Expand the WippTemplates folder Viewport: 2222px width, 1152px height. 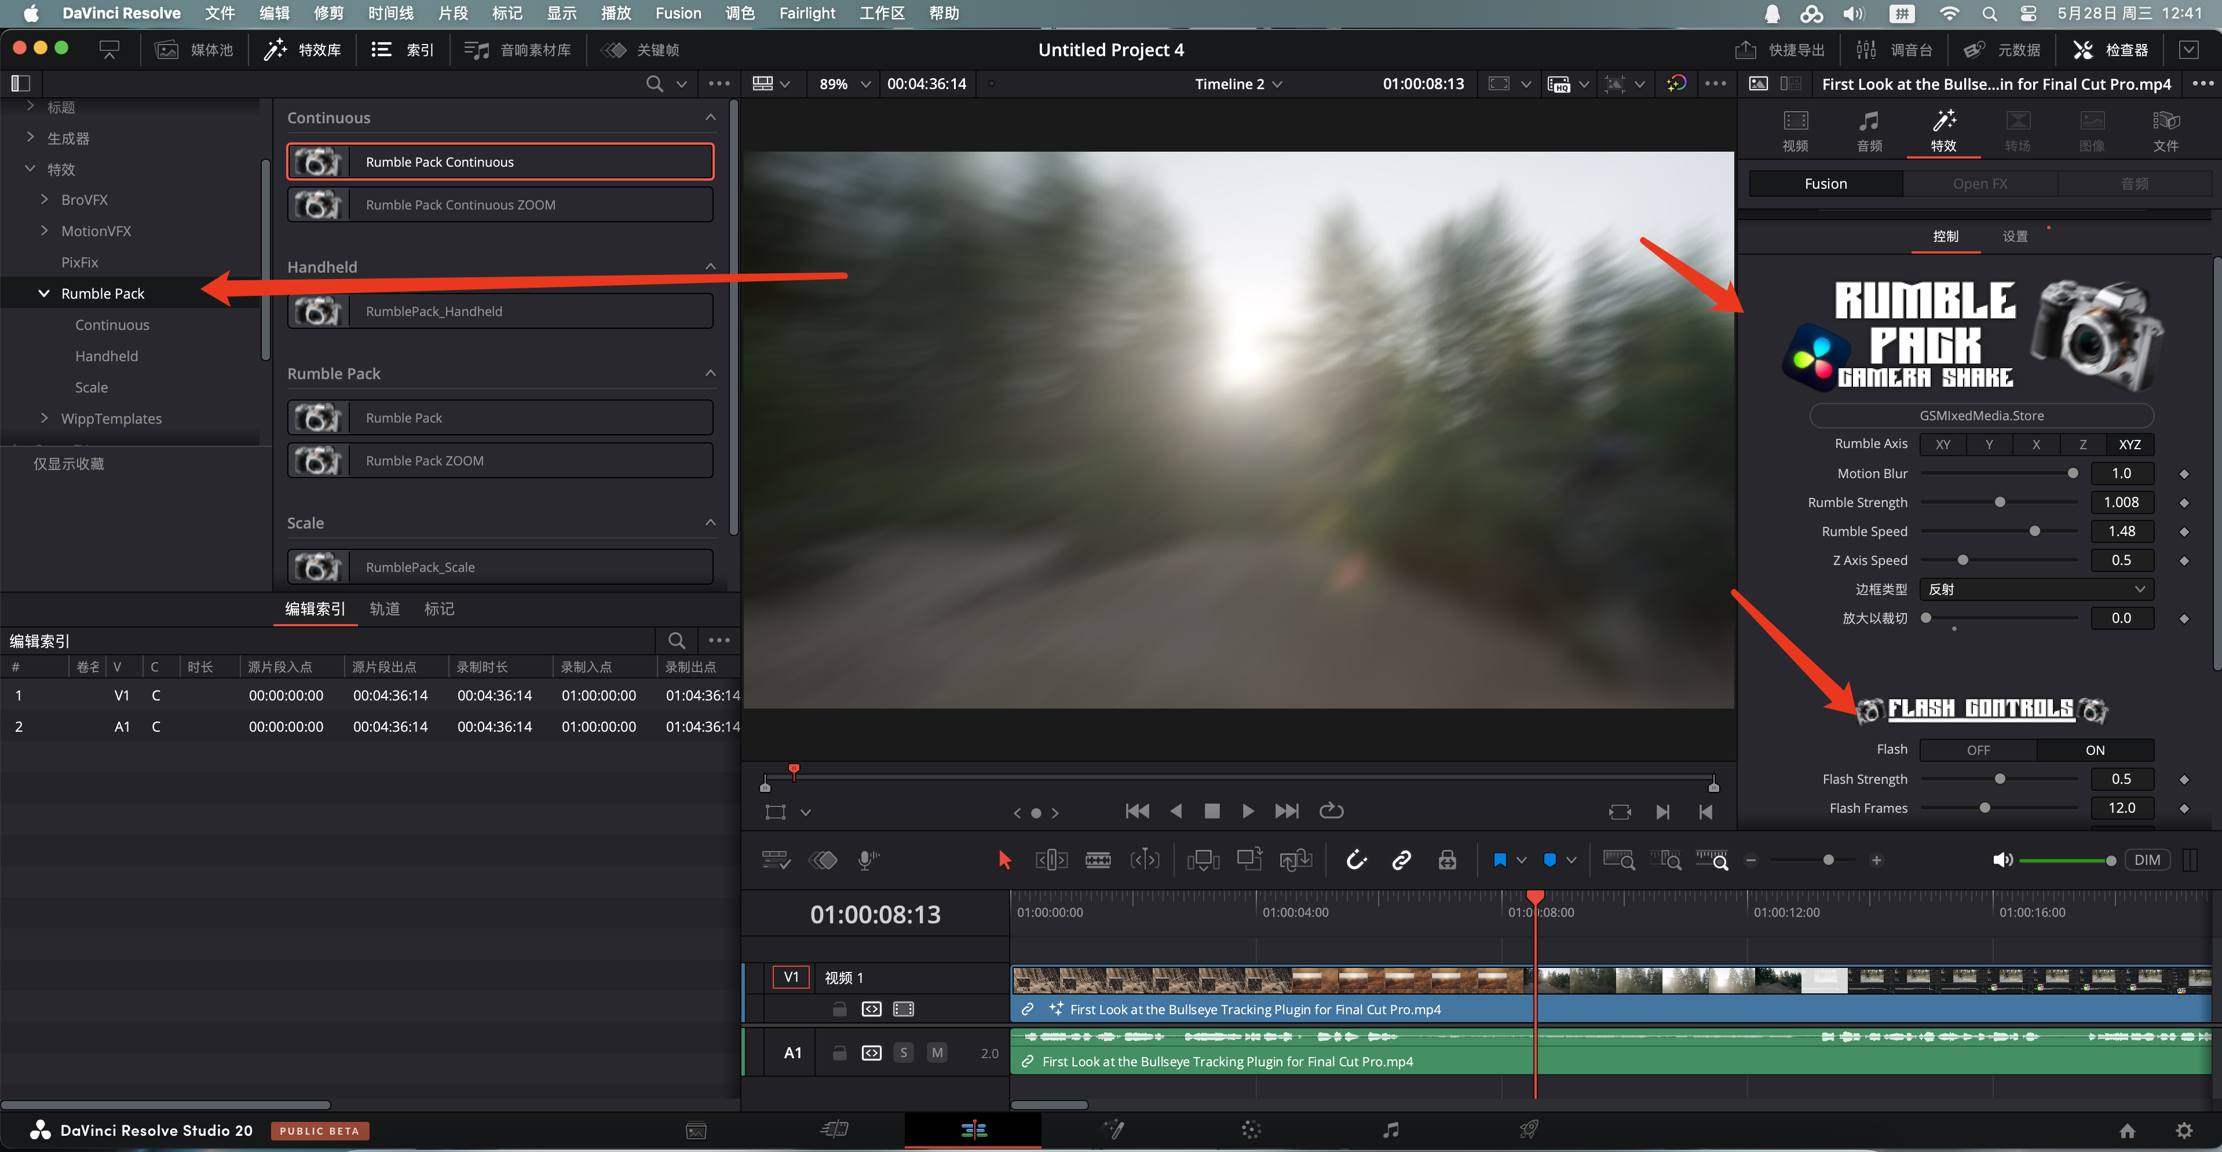(44, 418)
